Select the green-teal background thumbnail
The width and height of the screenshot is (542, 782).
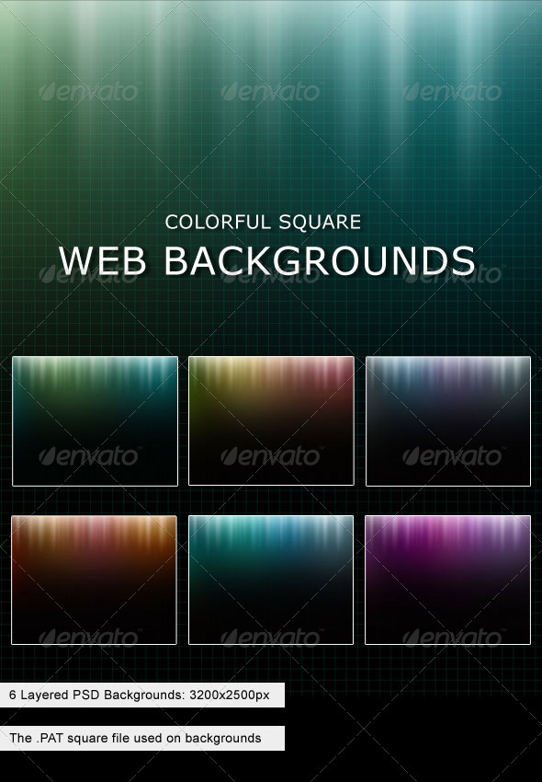95,421
